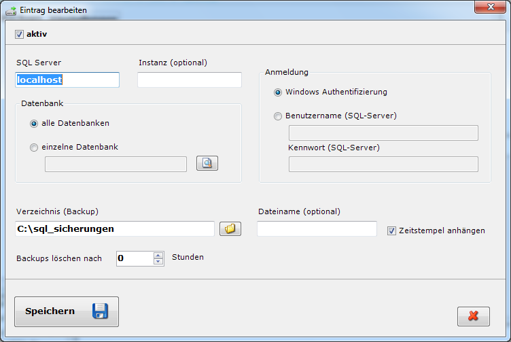Increase hours with the spinner up arrow
The width and height of the screenshot is (511, 342).
[x=158, y=255]
